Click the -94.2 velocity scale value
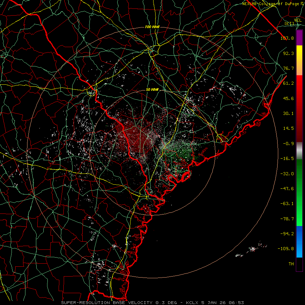305x305 pixels. pos(287,234)
